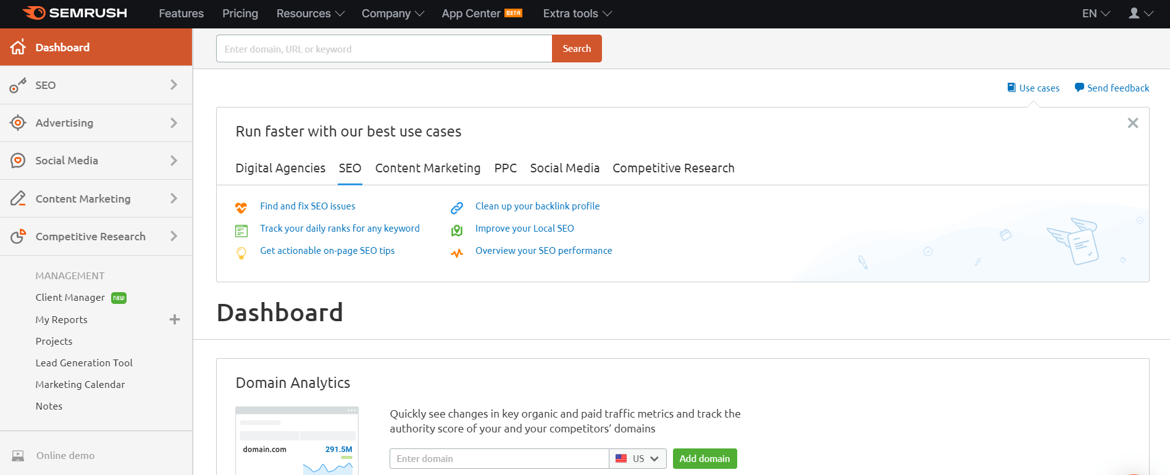
Task: Click the 'new' badge next to Client Manager
Action: coord(119,298)
